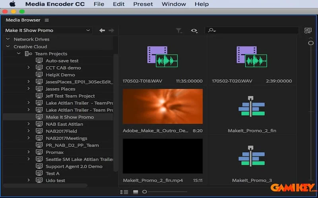Go forward with the right arrow button
The height and width of the screenshot is (198, 318).
(111, 30)
